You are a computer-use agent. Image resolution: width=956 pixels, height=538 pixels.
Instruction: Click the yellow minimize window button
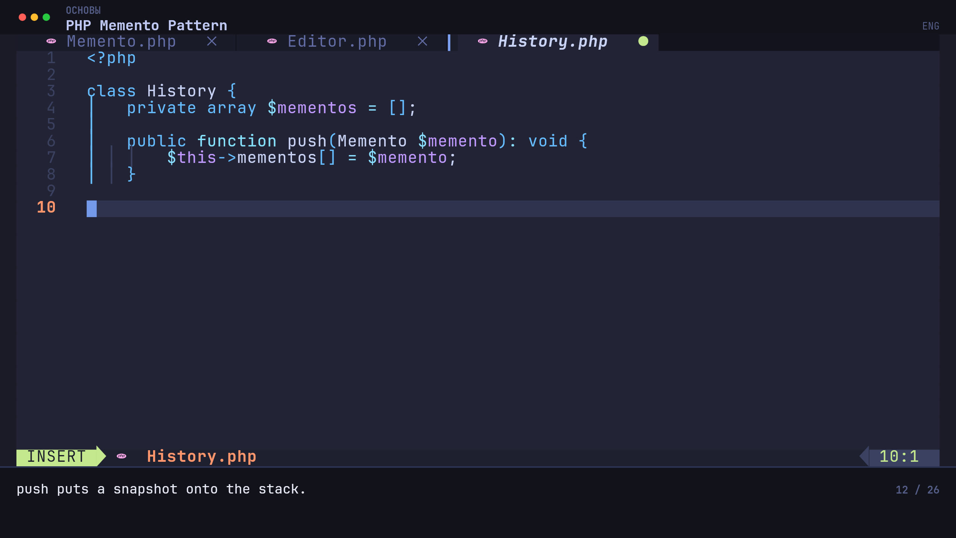[34, 17]
